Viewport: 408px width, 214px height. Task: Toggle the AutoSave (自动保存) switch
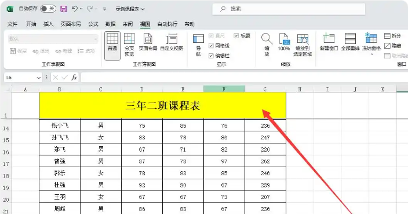coord(48,9)
